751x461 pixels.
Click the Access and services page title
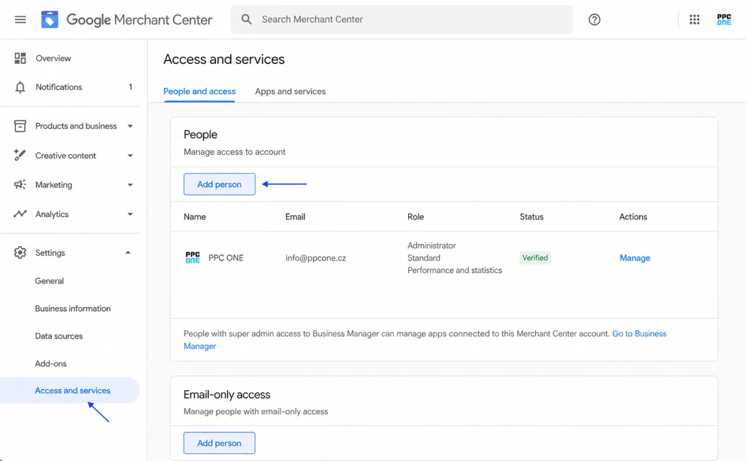tap(224, 59)
